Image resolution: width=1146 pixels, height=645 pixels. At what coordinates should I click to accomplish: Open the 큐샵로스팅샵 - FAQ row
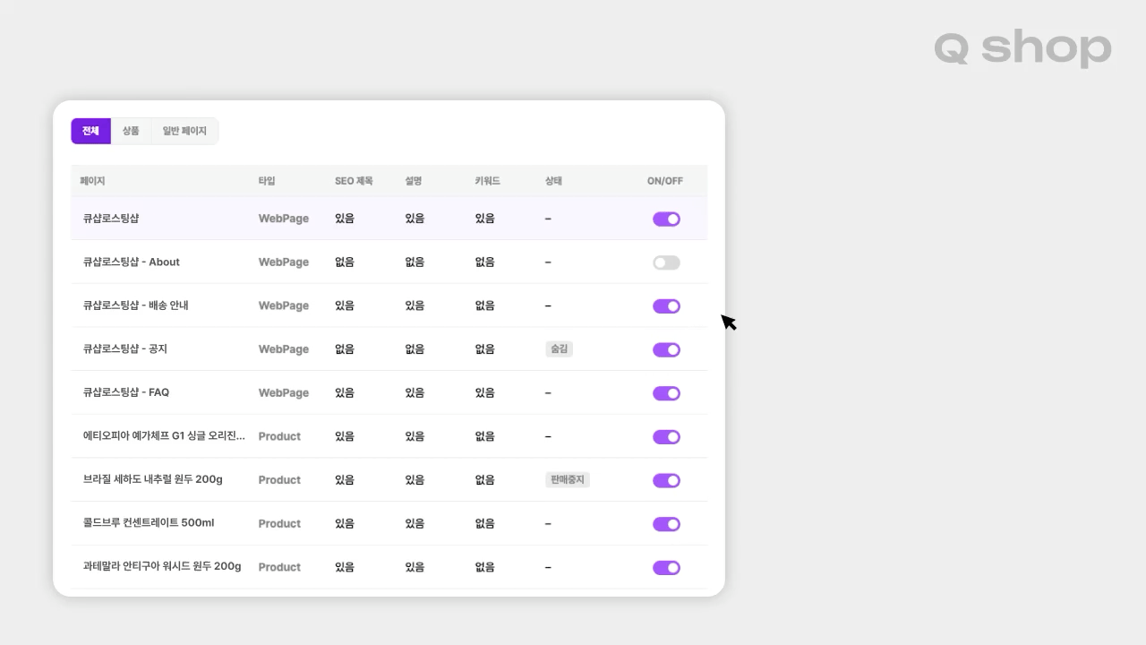tap(389, 392)
